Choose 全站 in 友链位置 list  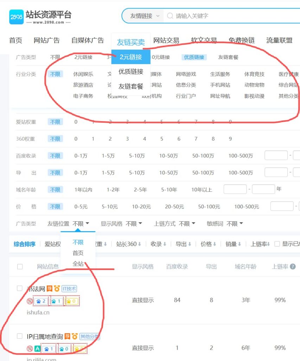(x=78, y=264)
